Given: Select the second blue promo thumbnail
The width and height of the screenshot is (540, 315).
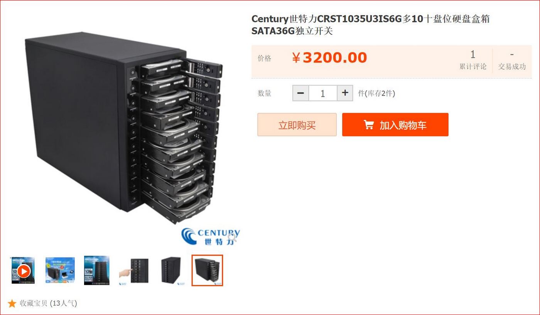Looking at the screenshot, I should pos(60,271).
